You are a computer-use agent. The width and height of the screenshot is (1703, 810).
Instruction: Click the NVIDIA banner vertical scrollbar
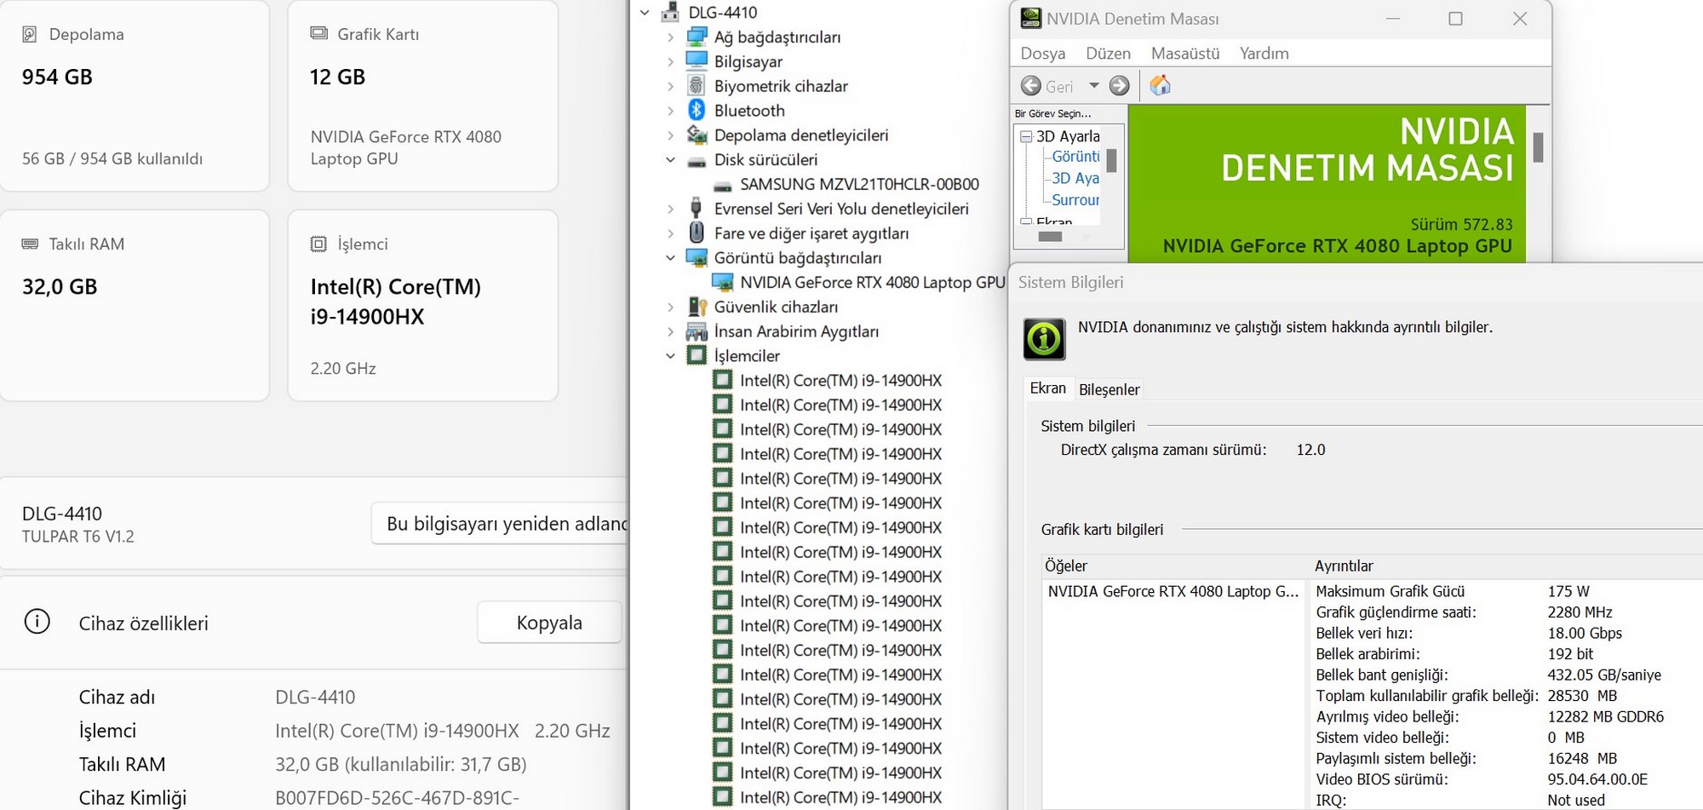point(1538,148)
